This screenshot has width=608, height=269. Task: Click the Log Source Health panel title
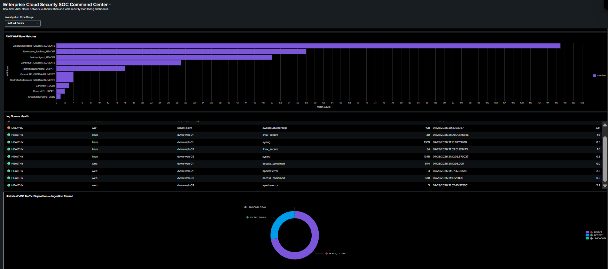tap(17, 116)
